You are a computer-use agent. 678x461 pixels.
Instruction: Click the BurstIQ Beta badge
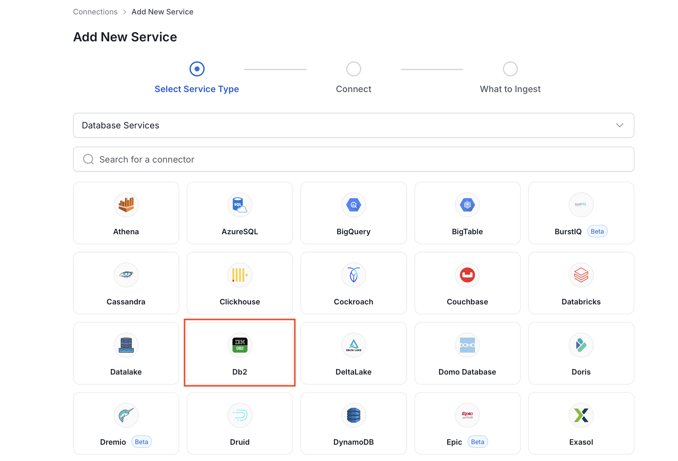[597, 231]
